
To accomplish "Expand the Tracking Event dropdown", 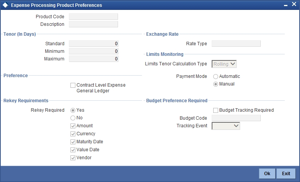I will tap(226, 126).
